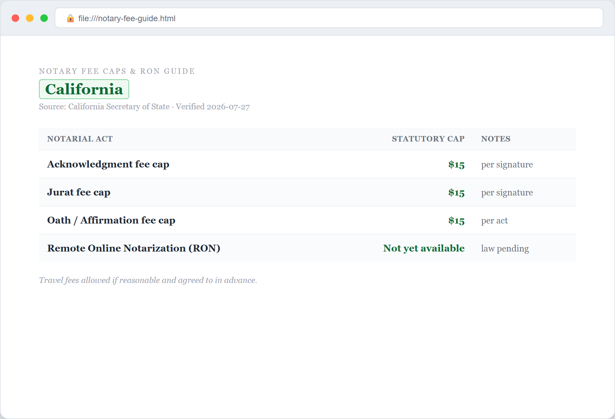Select the Acknowledgment fee cap row

[307, 164]
